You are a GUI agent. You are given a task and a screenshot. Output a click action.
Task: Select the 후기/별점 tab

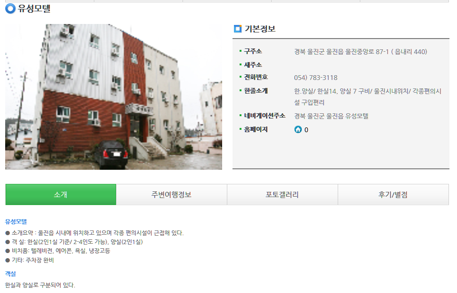coord(393,194)
